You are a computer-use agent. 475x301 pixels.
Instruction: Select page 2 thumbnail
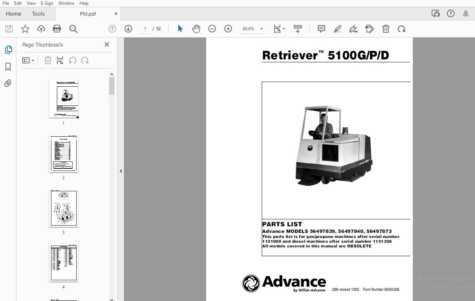point(64,154)
